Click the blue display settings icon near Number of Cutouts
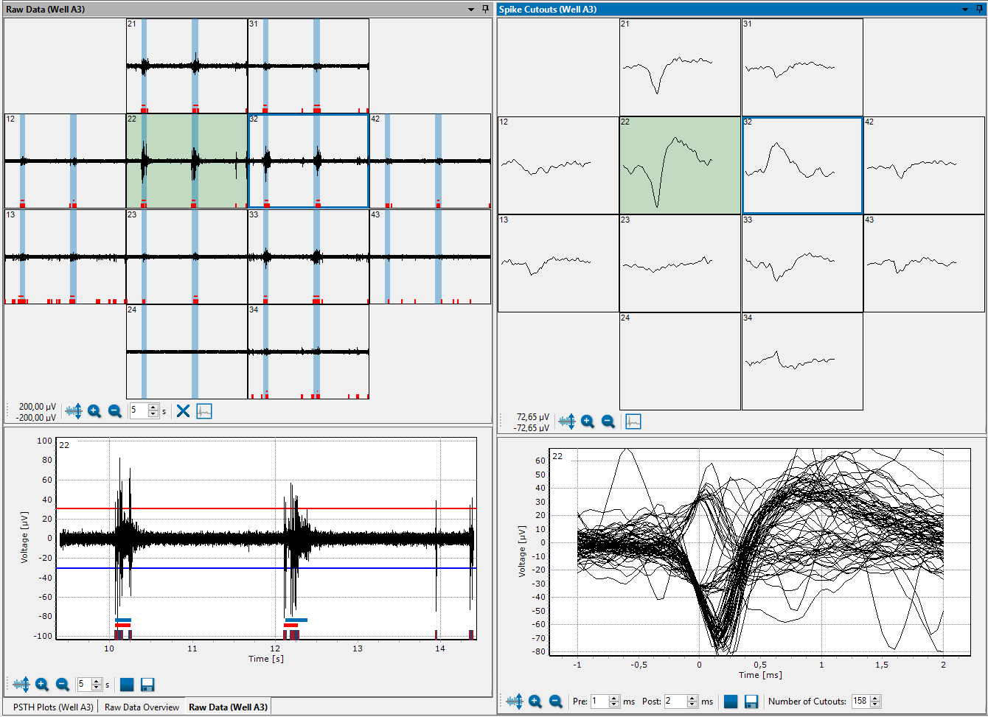Screen dimensions: 988x717 pos(730,701)
